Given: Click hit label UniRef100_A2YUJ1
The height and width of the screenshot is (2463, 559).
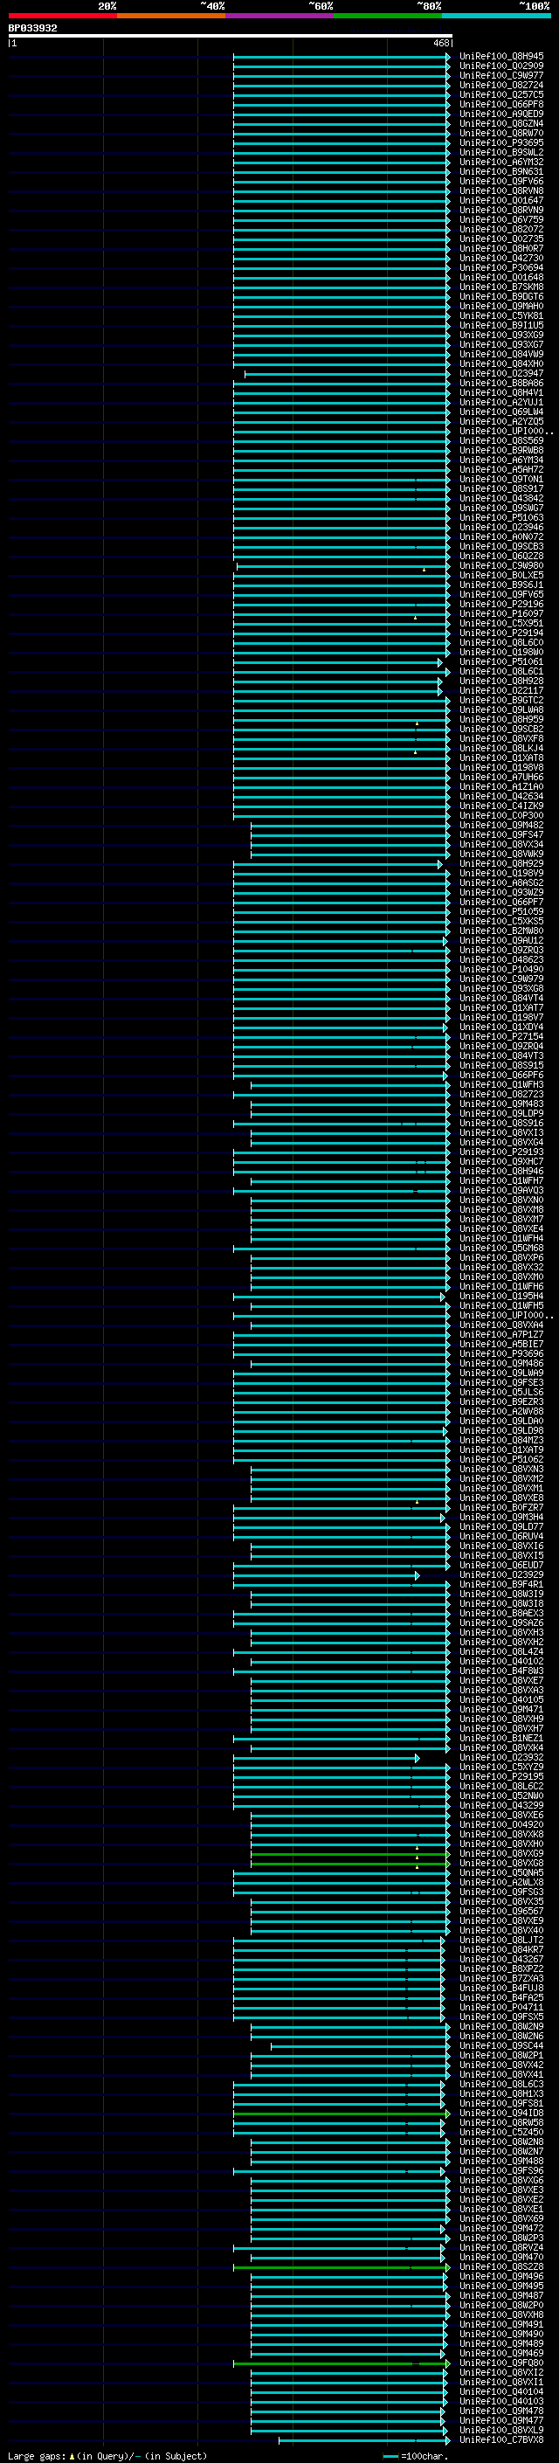Looking at the screenshot, I should [x=501, y=403].
